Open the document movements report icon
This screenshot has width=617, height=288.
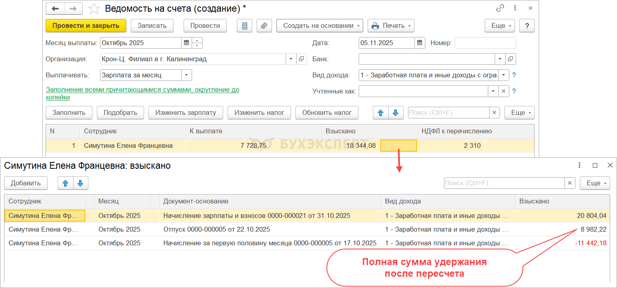[245, 26]
